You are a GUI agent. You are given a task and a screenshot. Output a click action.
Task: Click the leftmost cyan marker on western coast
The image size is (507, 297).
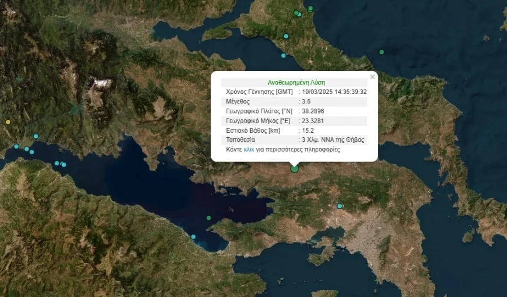(16, 146)
